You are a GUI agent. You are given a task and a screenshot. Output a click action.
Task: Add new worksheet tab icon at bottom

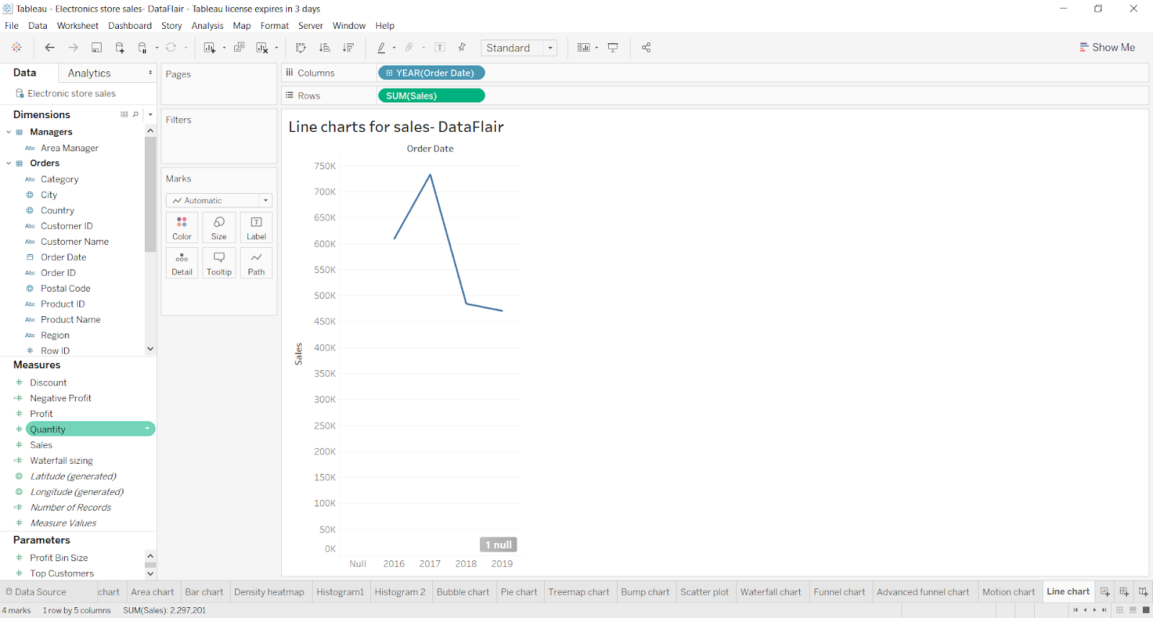[1105, 592]
